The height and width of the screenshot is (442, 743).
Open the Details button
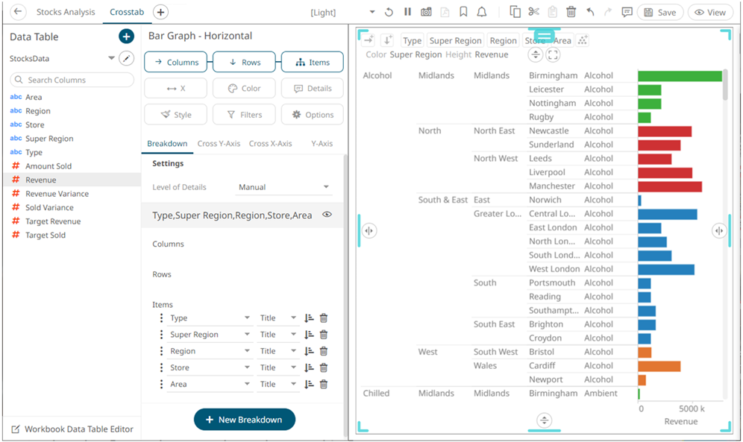tap(313, 89)
